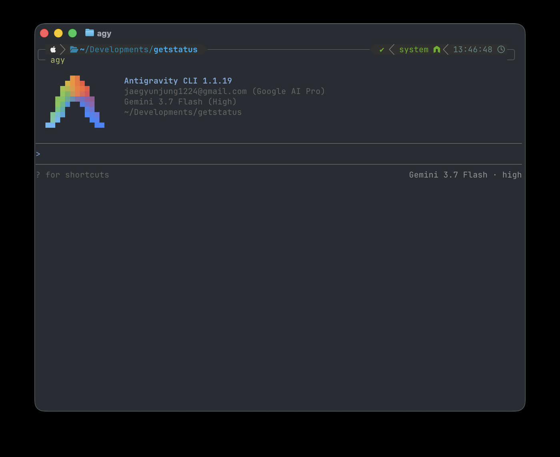560x457 pixels.
Task: Maximize window with green button
Action: tap(72, 33)
